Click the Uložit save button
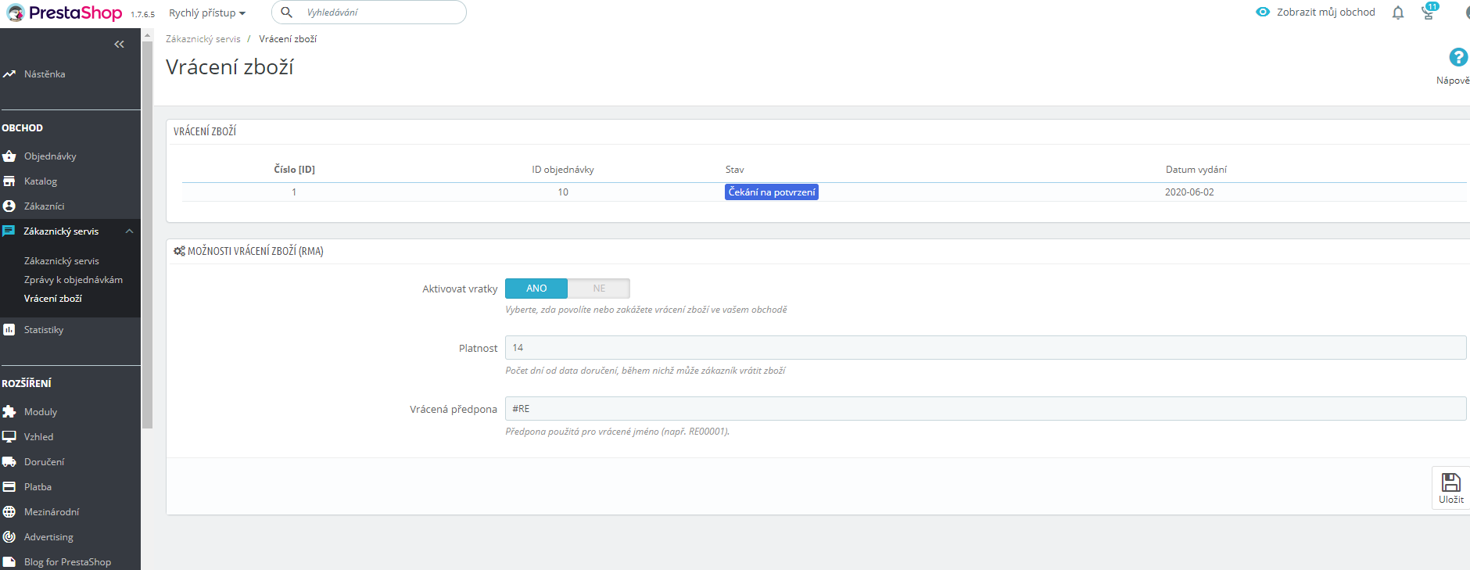The image size is (1470, 570). 1451,488
